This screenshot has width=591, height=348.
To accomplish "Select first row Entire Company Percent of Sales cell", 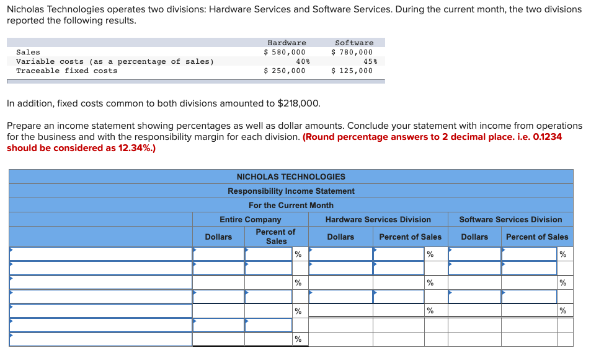I will pyautogui.click(x=269, y=254).
